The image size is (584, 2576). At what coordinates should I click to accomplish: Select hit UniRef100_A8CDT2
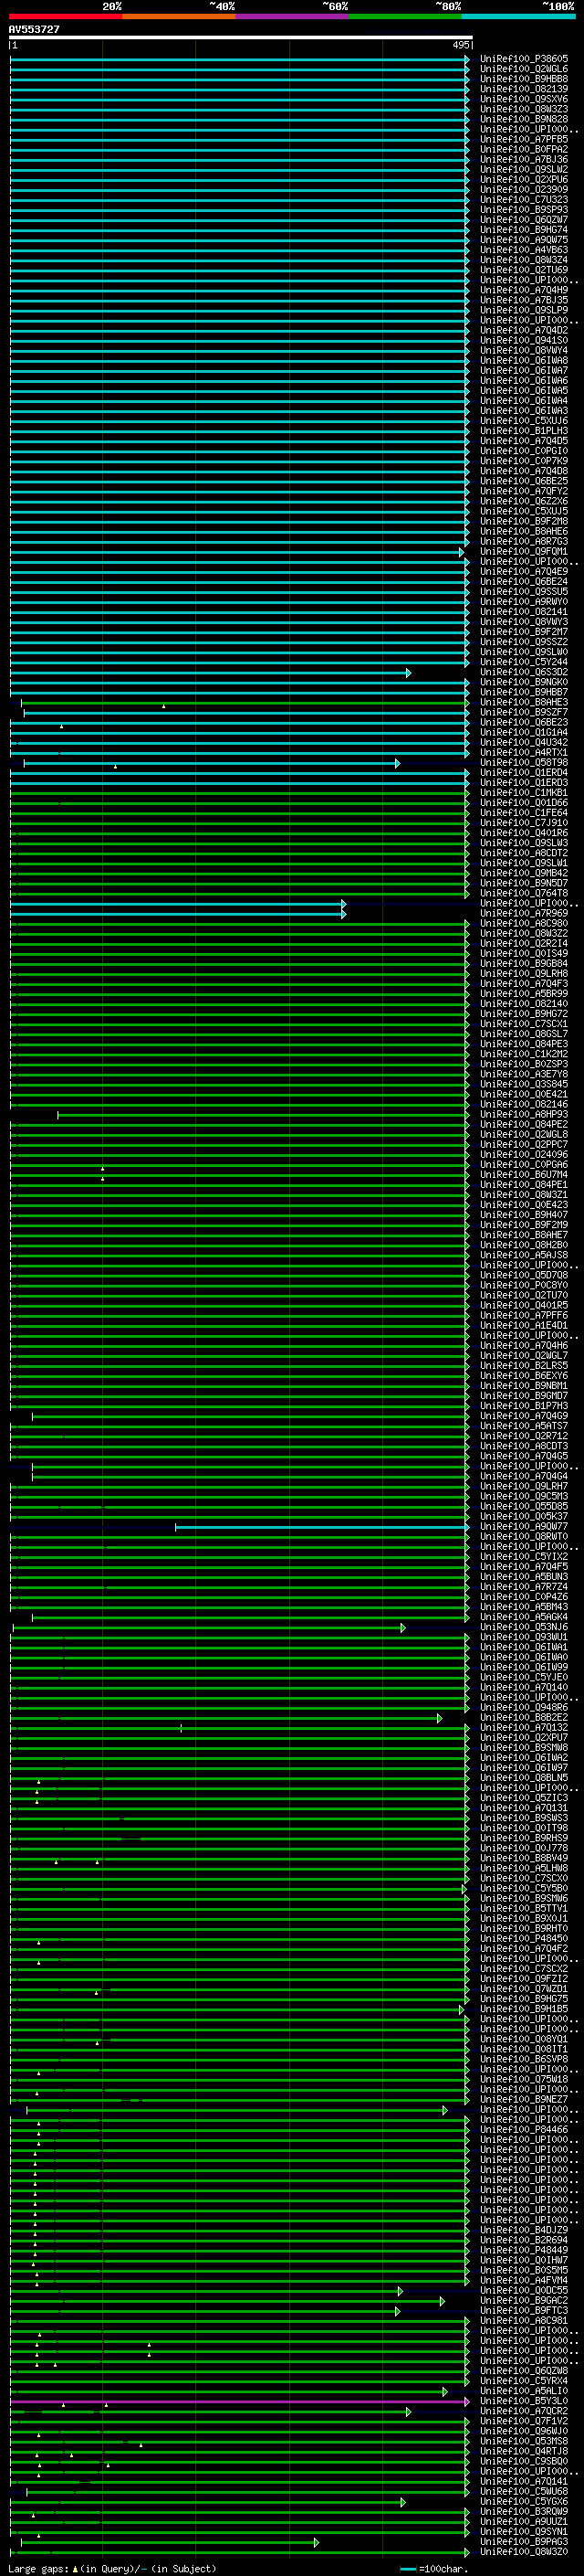523,854
